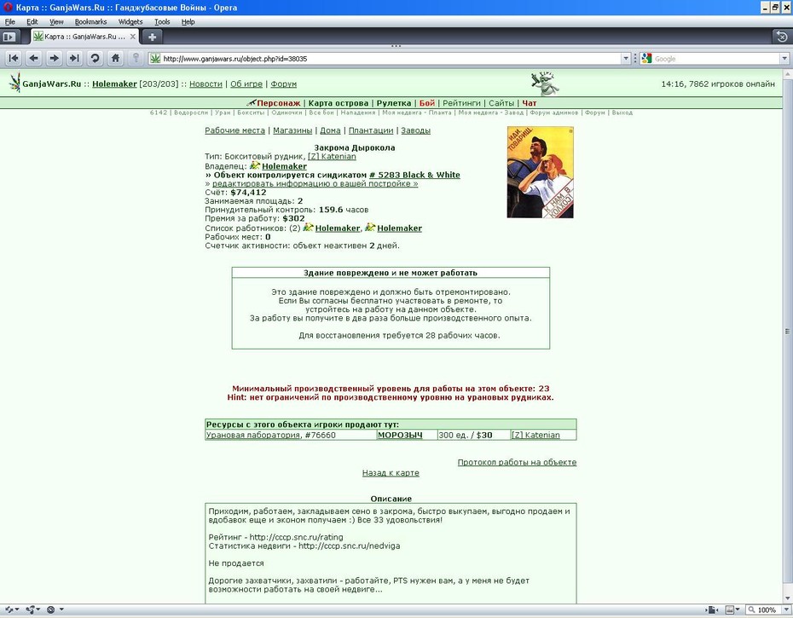Go back with the Back arrow
Viewport: 793px width, 618px height.
34,58
